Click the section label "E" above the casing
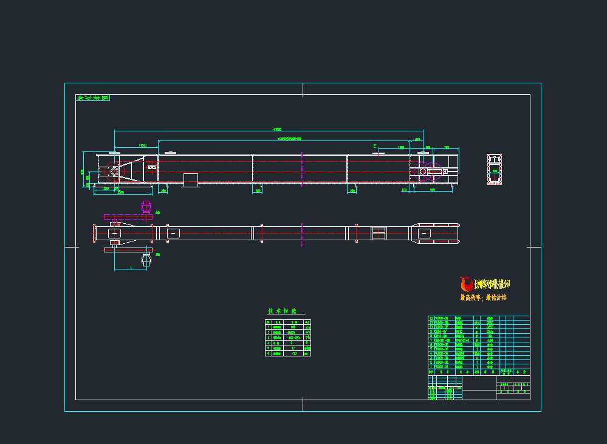This screenshot has height=444, width=607. pyautogui.click(x=374, y=146)
